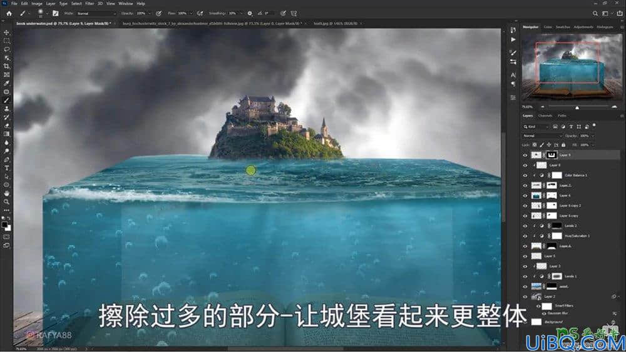The height and width of the screenshot is (352, 626).
Task: Select the Crop tool
Action: pos(6,66)
